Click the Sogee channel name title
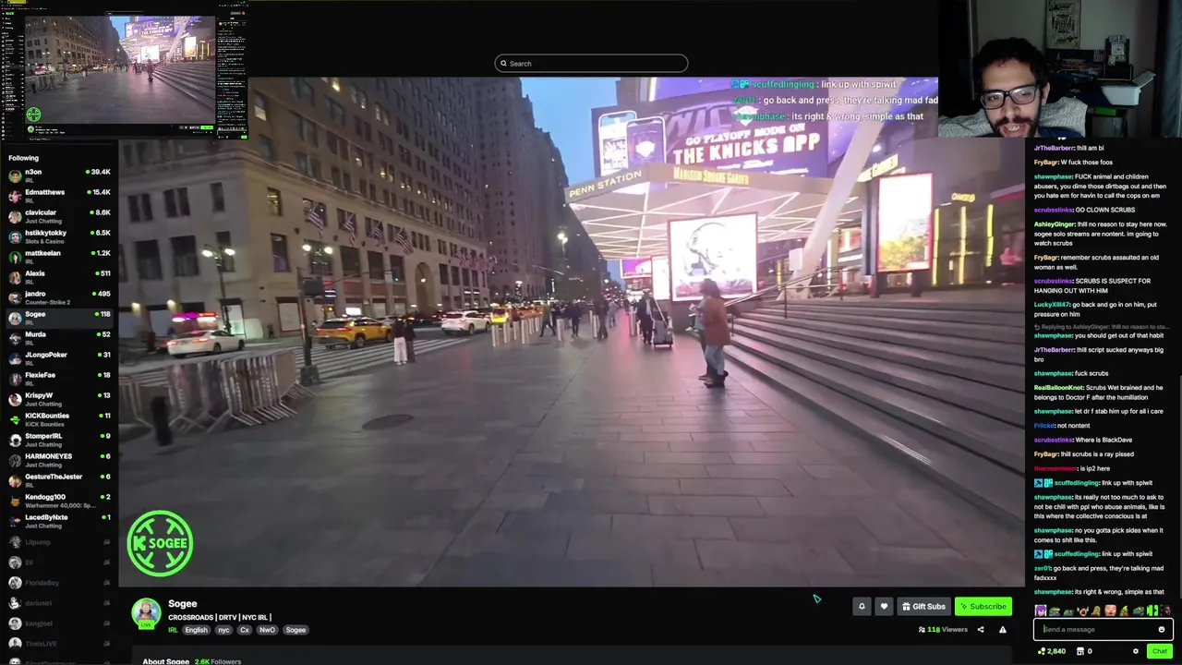 [183, 604]
